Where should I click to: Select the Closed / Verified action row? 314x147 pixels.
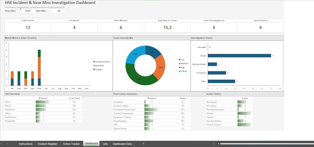pyautogui.click(x=229, y=125)
